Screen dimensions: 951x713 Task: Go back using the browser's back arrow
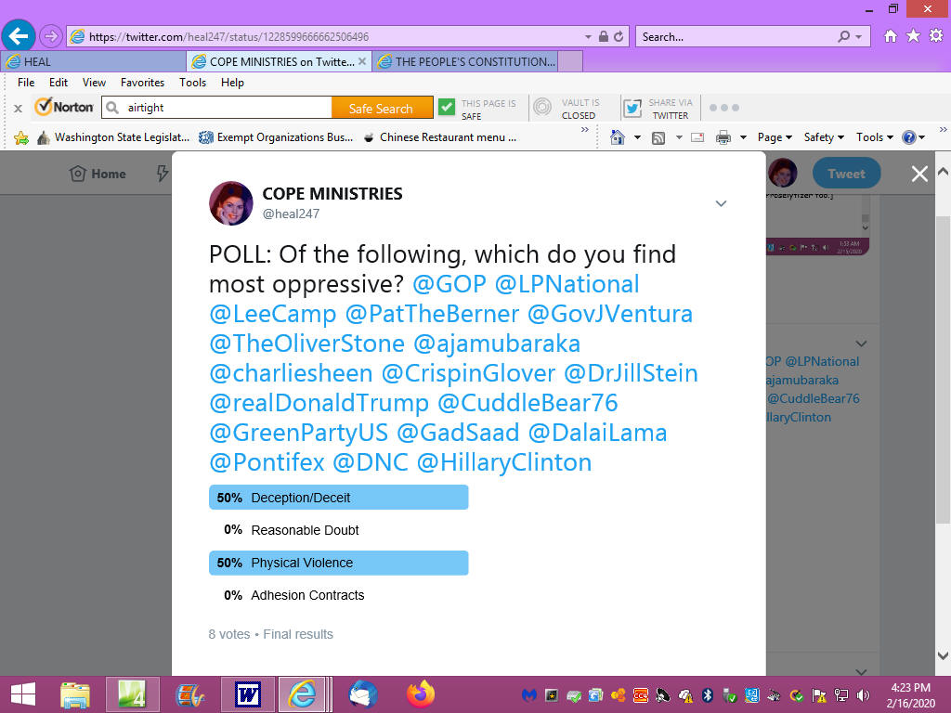pyautogui.click(x=19, y=36)
